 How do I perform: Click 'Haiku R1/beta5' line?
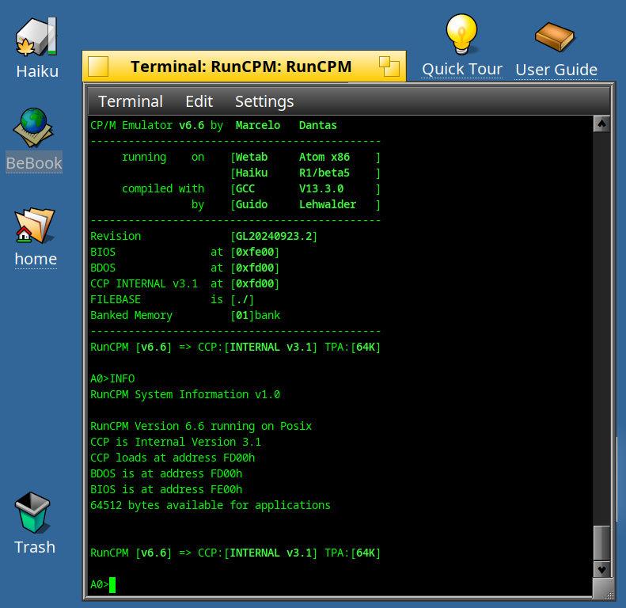coord(305,173)
